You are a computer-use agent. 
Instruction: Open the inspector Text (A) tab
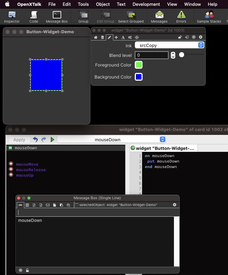[x=123, y=37]
